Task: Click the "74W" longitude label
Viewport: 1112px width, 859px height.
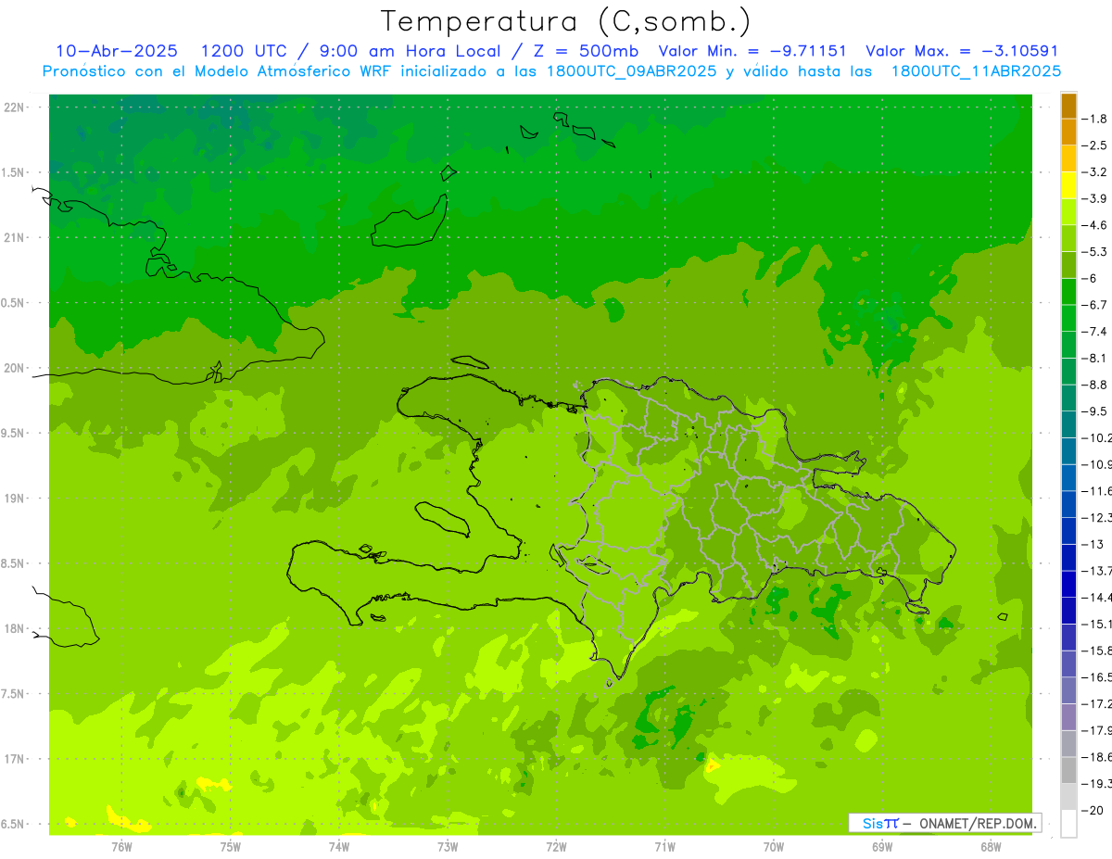Action: tap(339, 846)
